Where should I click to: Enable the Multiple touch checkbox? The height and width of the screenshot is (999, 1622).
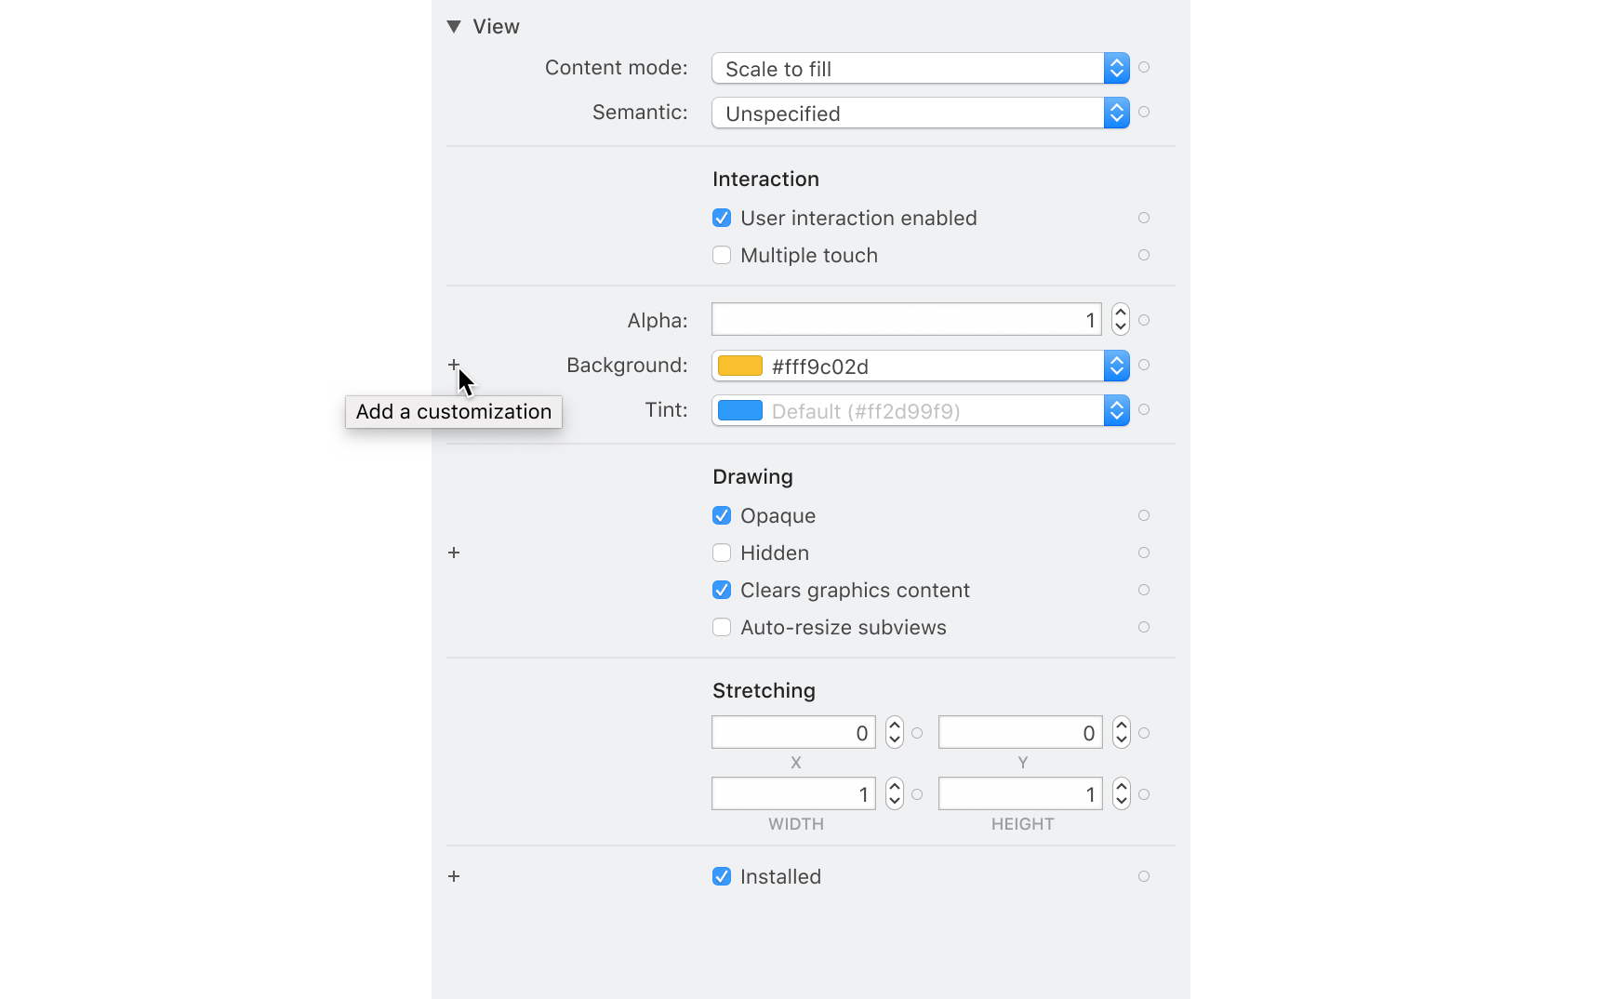point(722,255)
